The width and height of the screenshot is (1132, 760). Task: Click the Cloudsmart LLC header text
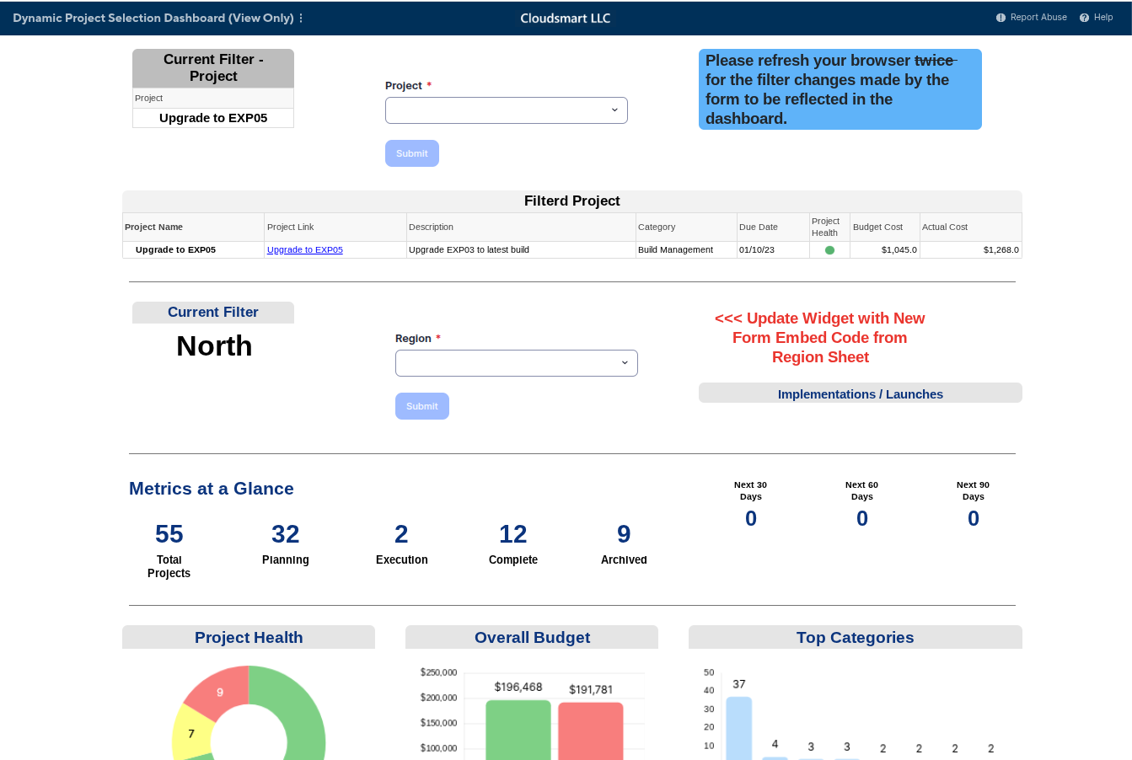566,18
